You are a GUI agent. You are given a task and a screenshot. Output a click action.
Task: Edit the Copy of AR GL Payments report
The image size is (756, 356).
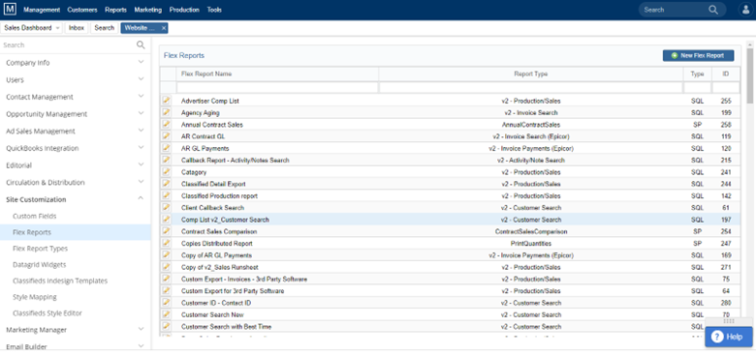tap(167, 255)
